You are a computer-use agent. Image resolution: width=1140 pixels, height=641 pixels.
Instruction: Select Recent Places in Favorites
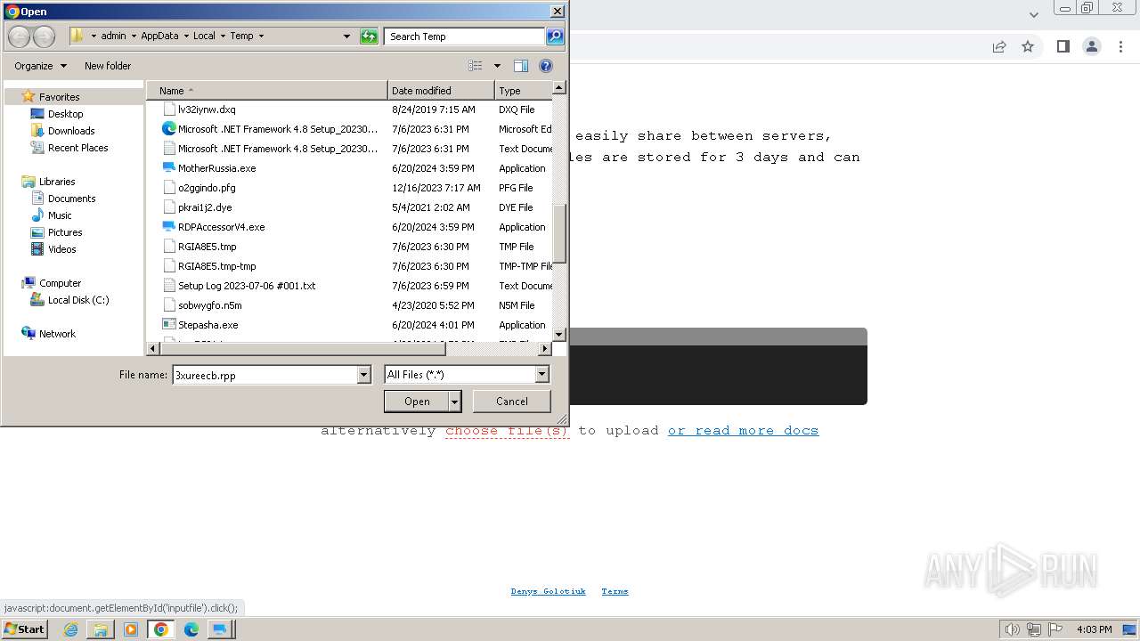point(77,148)
